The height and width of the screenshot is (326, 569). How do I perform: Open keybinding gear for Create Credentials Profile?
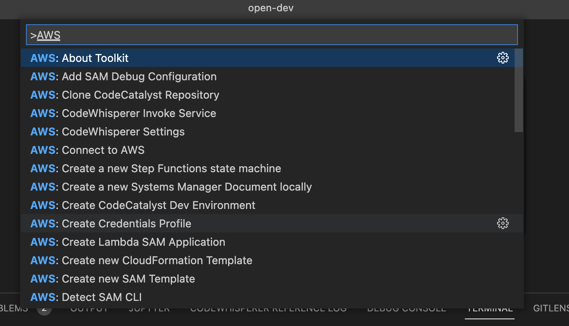coord(502,223)
